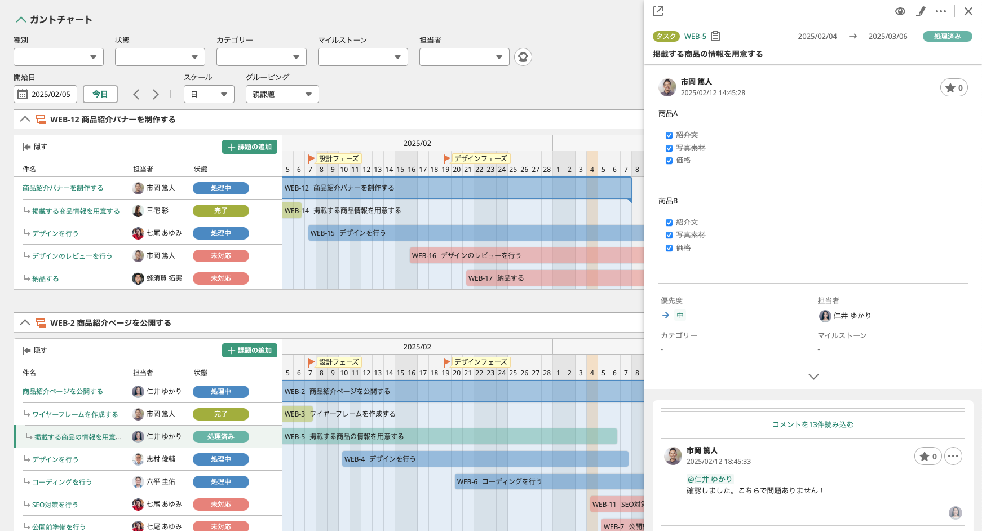Image resolution: width=982 pixels, height=531 pixels.
Task: Open issue WEB-5 in new window
Action: (658, 11)
